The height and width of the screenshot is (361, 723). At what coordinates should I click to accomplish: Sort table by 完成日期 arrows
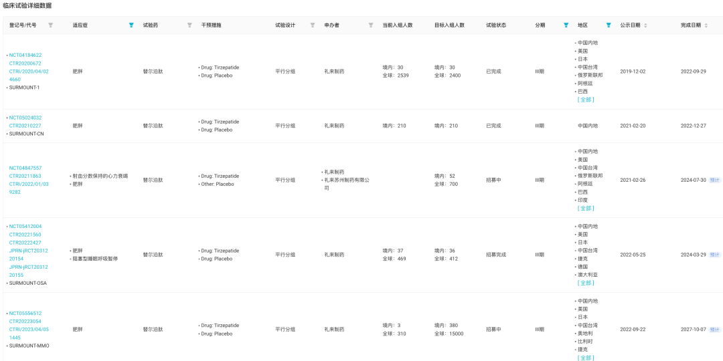(706, 25)
